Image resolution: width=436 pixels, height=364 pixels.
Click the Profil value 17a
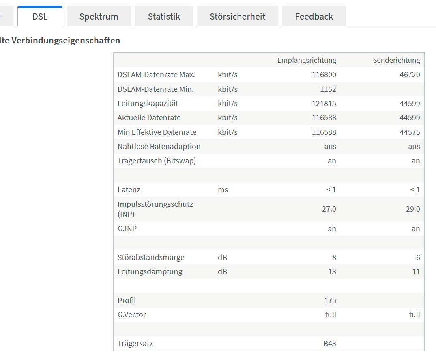pos(330,300)
